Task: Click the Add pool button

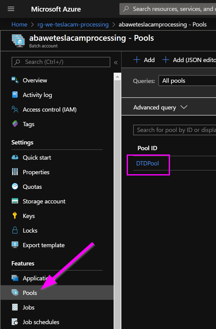Action: pos(144,60)
